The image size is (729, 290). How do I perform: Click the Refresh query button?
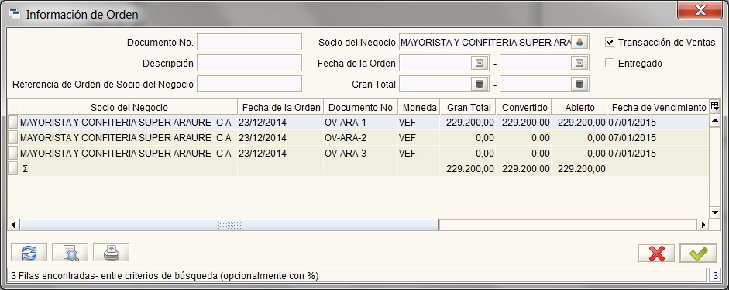click(29, 253)
